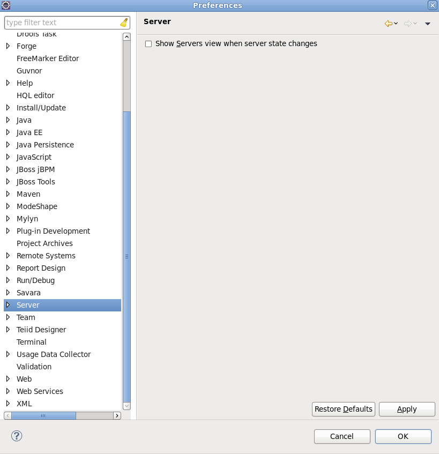Expand the ModeShape tree node
The height and width of the screenshot is (454, 439).
click(x=8, y=206)
